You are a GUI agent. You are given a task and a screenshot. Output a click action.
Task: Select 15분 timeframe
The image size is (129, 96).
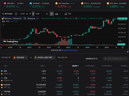(37, 14)
